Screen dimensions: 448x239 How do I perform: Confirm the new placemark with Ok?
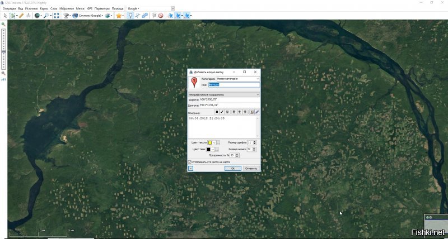point(233,168)
